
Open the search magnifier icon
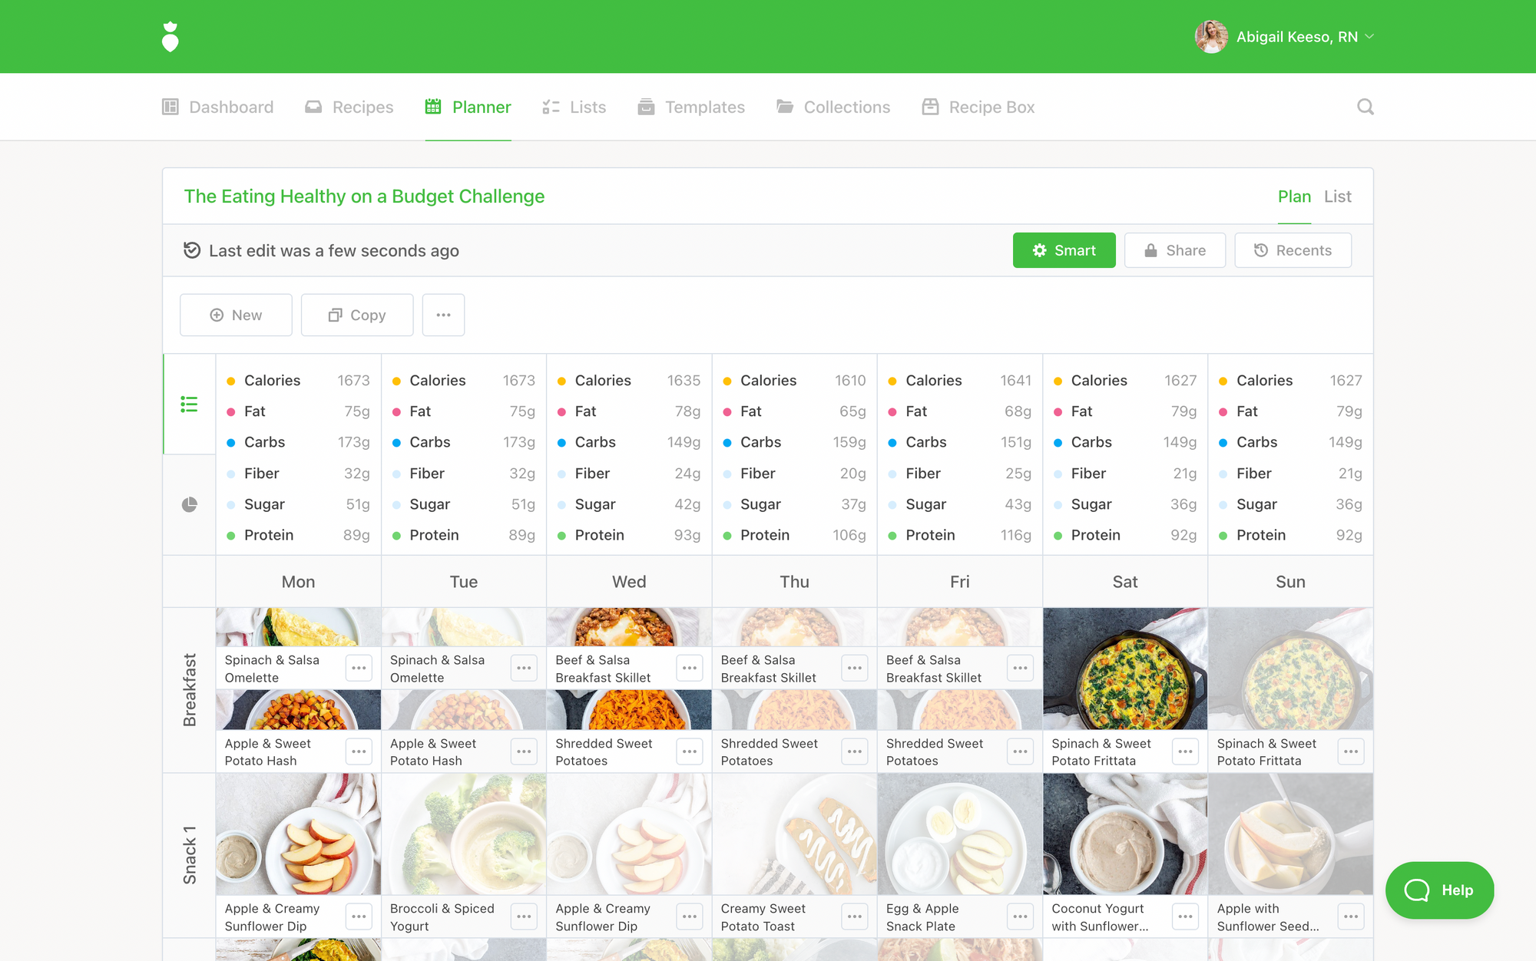click(1365, 107)
